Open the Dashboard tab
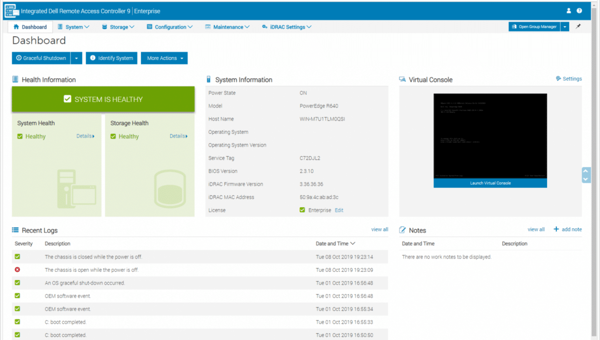 (x=30, y=27)
